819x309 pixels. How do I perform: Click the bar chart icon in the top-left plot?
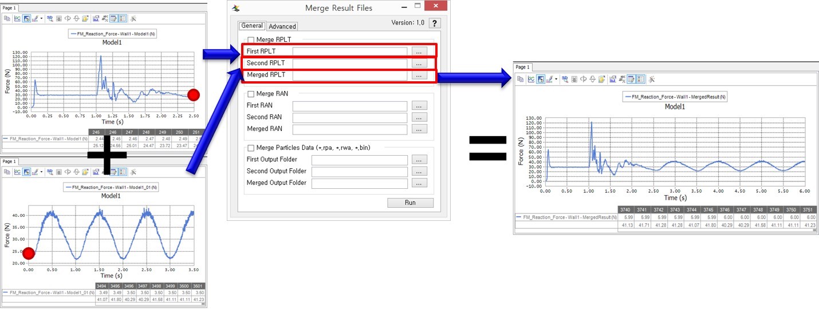[x=95, y=18]
